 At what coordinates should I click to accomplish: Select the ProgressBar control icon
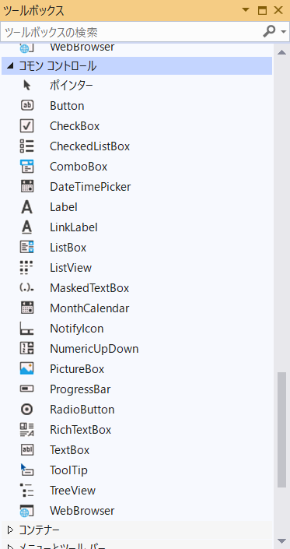point(27,389)
